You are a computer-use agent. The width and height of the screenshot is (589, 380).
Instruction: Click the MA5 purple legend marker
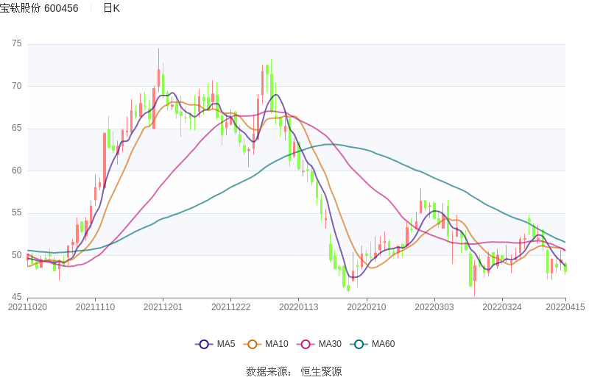(x=204, y=344)
